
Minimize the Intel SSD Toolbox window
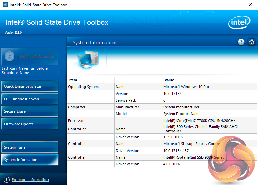click(219, 5)
